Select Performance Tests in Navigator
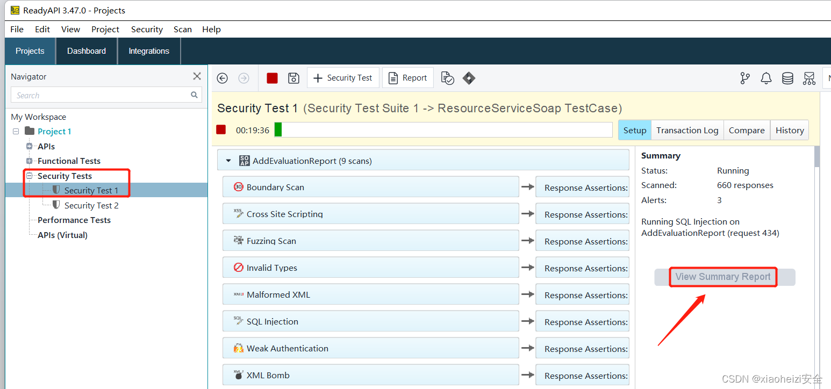831x389 pixels. [74, 220]
